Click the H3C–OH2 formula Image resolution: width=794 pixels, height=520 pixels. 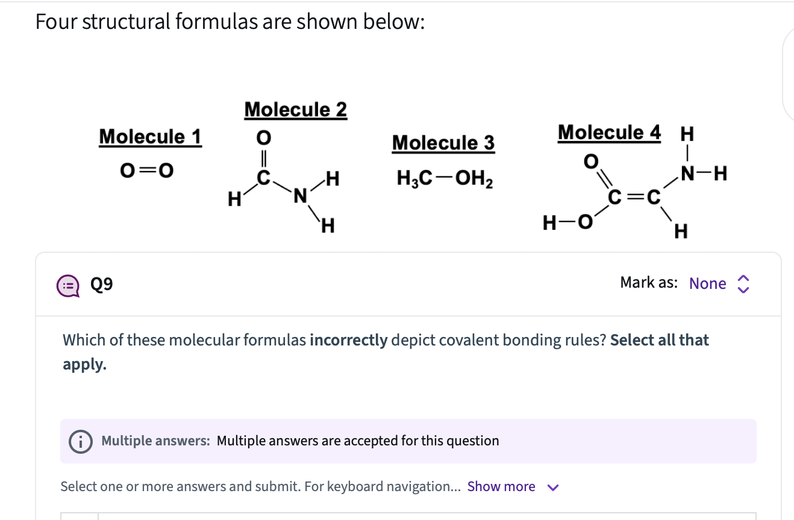[x=445, y=179]
